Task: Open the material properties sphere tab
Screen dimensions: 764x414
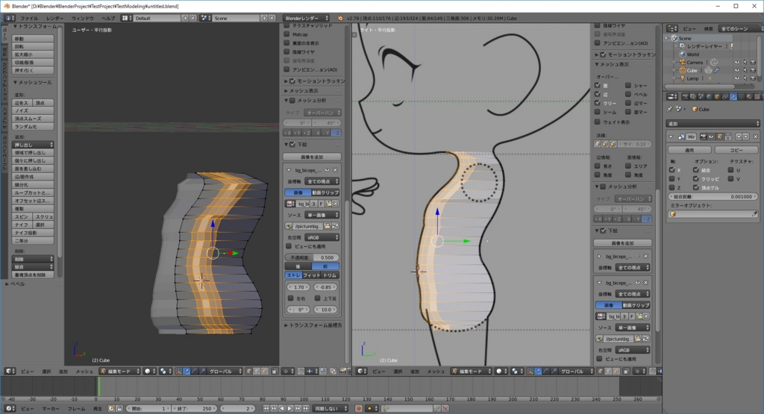Action: (x=749, y=96)
